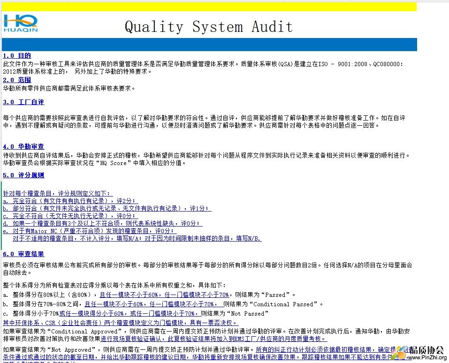Click the 'Quality System Audit' title
Screen dimensions: 449x363
[209, 27]
